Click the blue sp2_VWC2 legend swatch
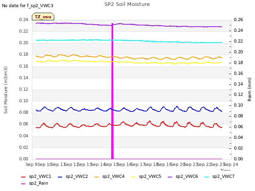This screenshot has width=255, height=191. click(x=60, y=177)
